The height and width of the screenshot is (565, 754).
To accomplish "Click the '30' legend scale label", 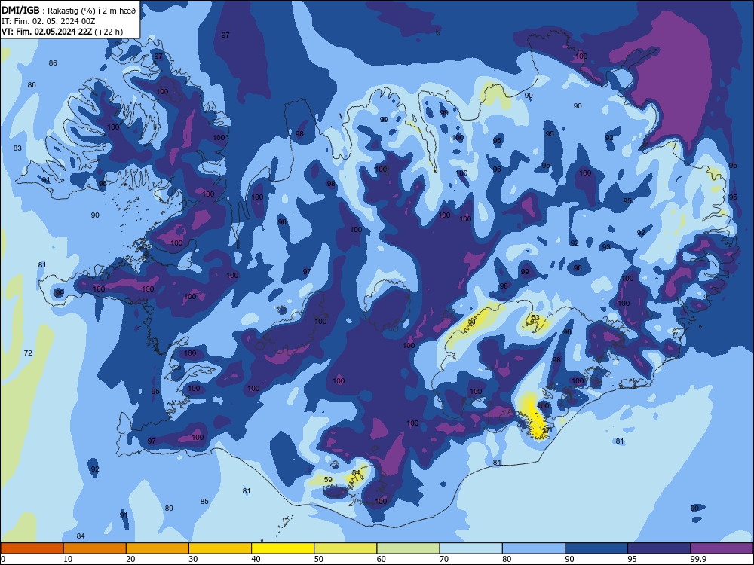I will pos(193,559).
